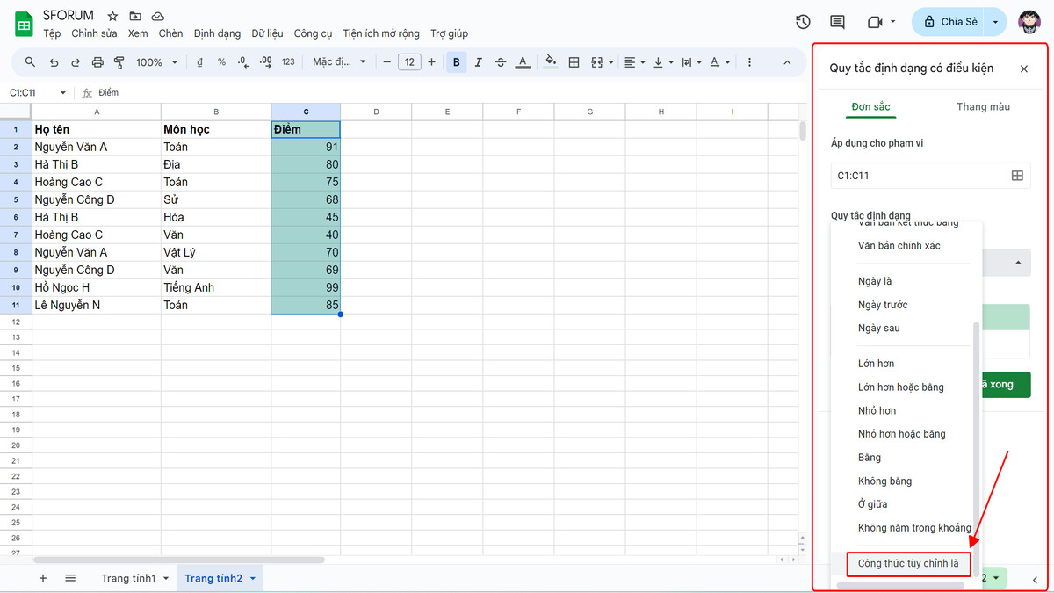Toggle bold formatting
The width and height of the screenshot is (1054, 593).
[x=457, y=62]
